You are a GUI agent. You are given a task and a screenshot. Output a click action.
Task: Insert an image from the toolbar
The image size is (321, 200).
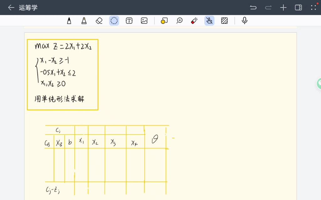(x=144, y=21)
